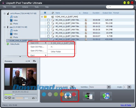This screenshot has width=136, height=108.
Task: Click the video preview thumbnail
Action: [21, 77]
